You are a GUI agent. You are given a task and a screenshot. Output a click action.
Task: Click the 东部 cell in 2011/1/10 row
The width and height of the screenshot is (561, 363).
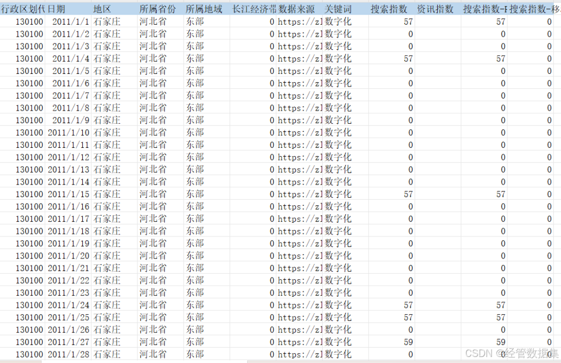(207, 132)
